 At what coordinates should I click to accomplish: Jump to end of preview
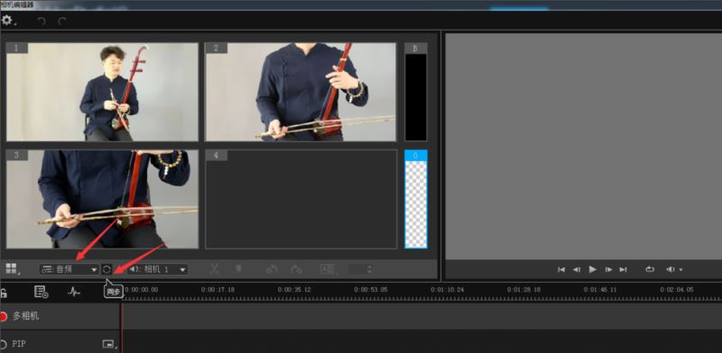(x=623, y=269)
